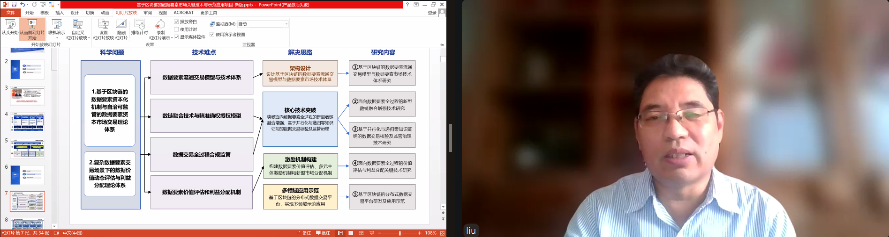This screenshot has height=237, width=889.
Task: Click the zoom slider in status bar
Action: click(399, 233)
